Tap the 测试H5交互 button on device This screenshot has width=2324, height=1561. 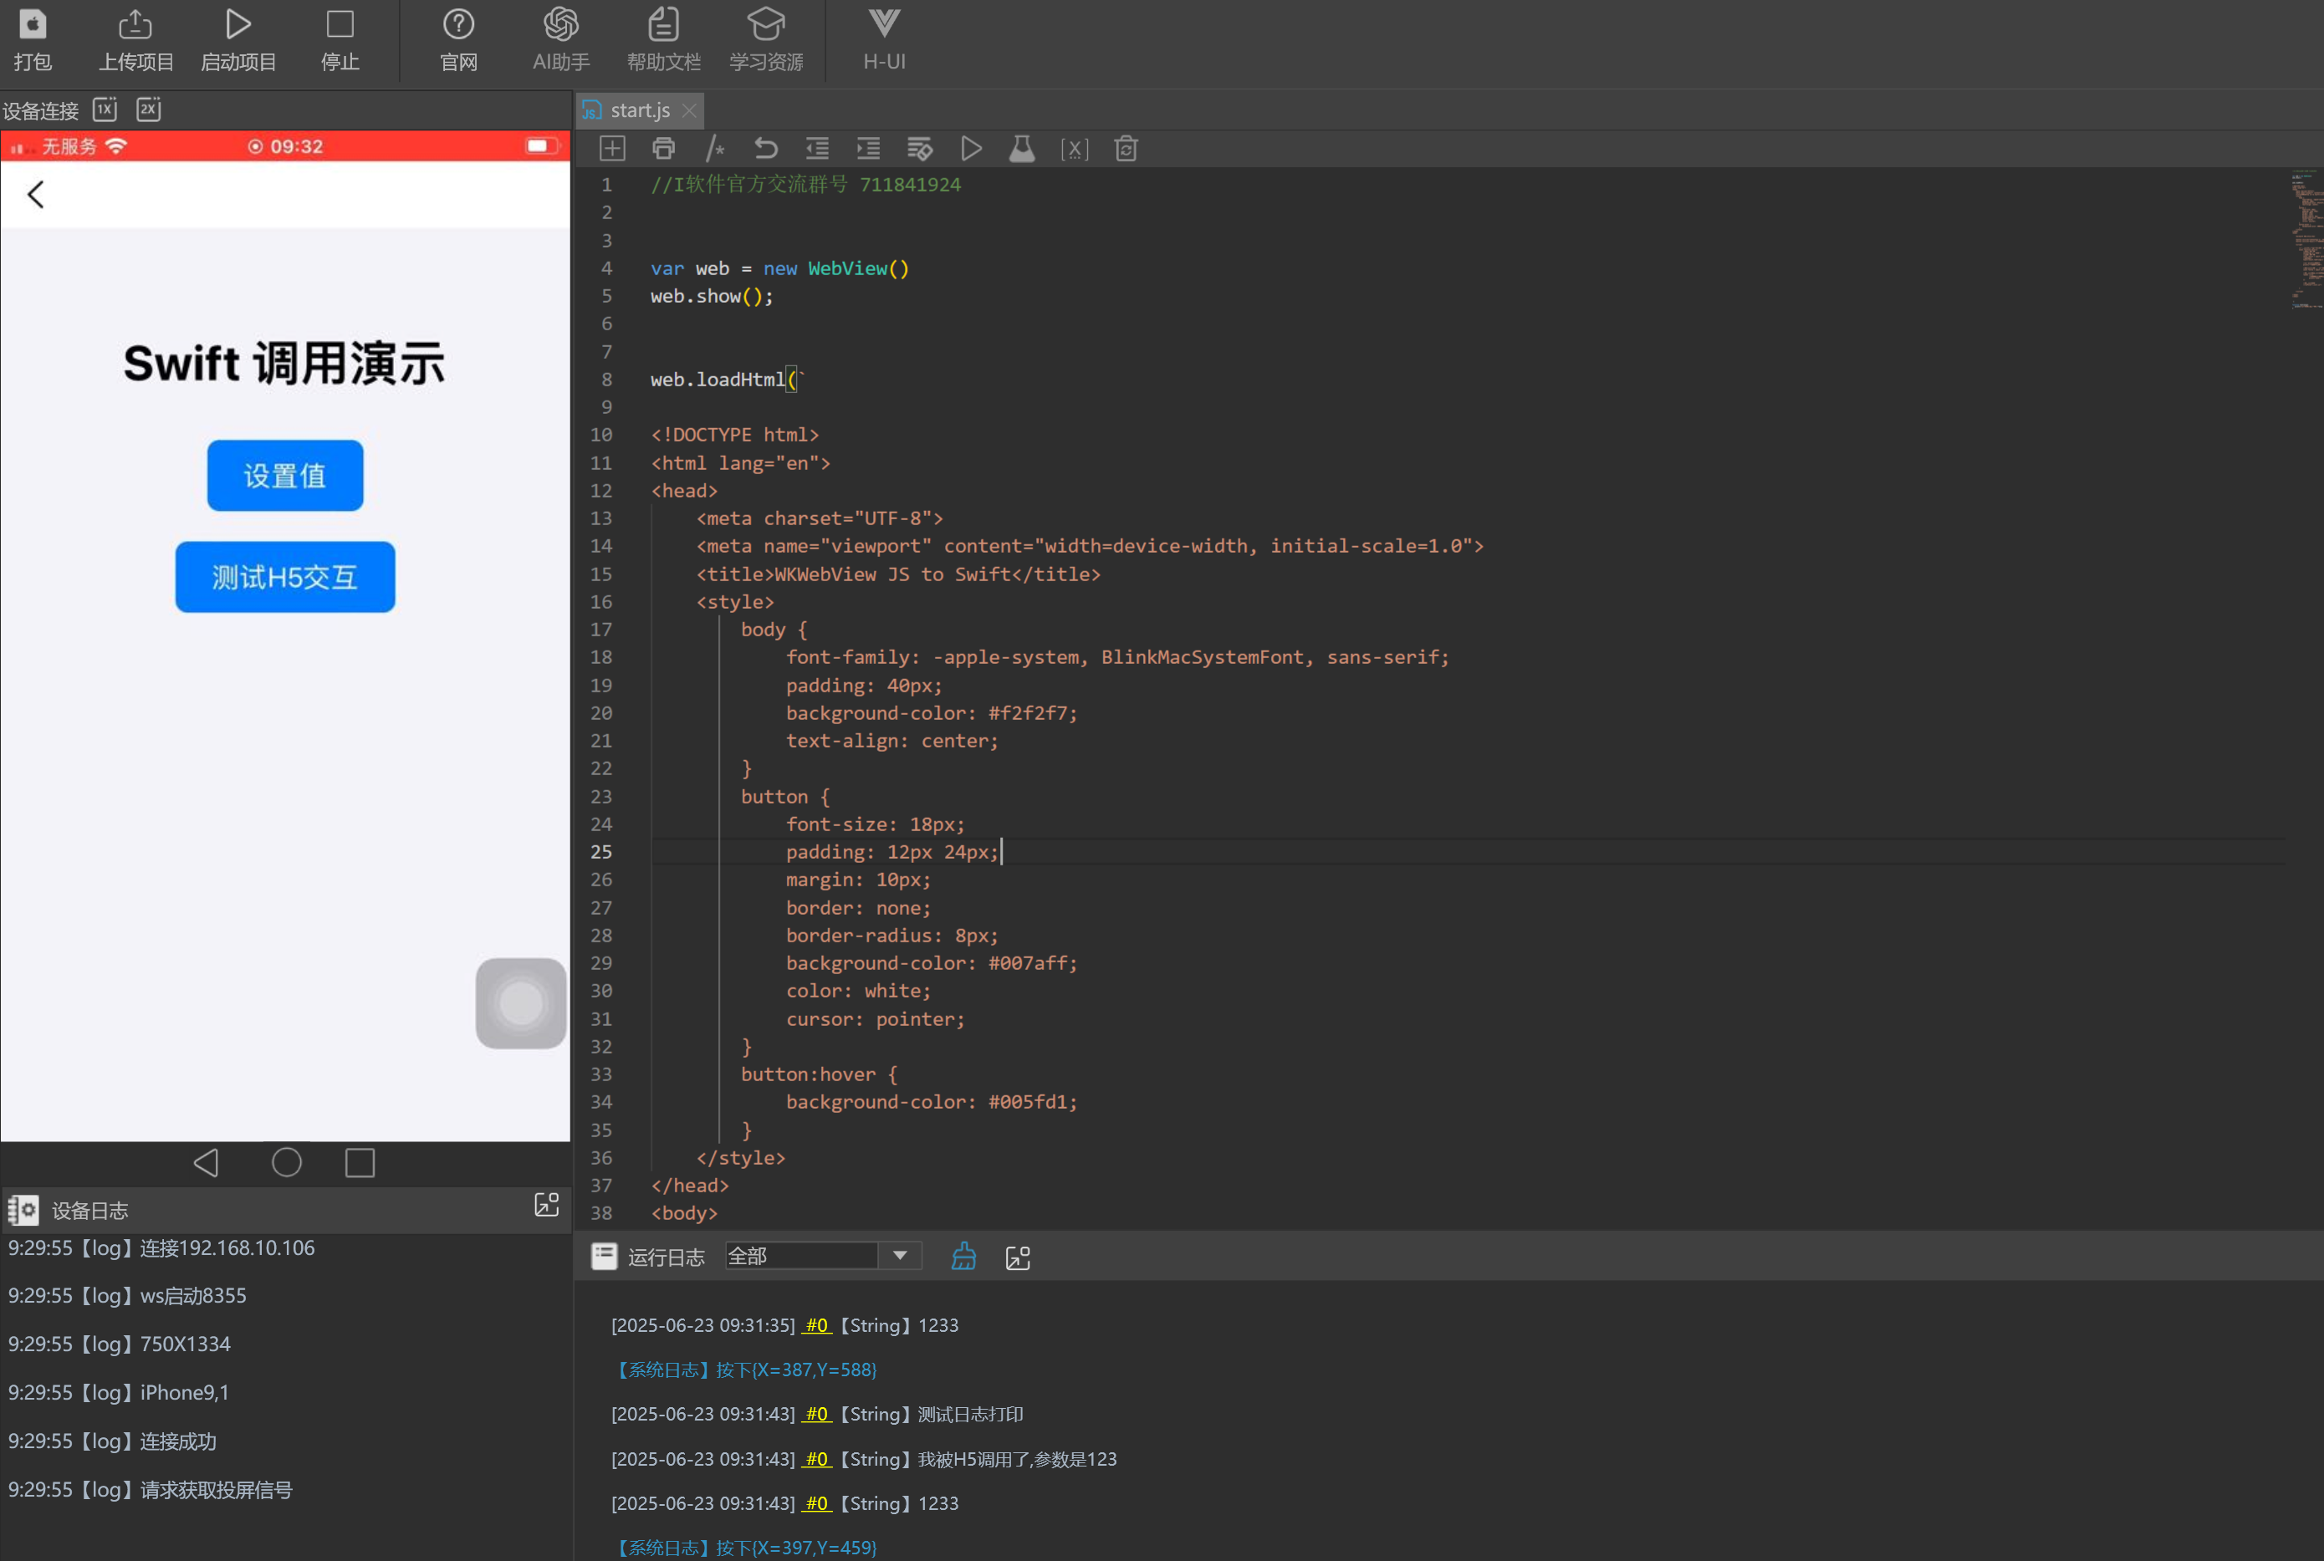[285, 578]
